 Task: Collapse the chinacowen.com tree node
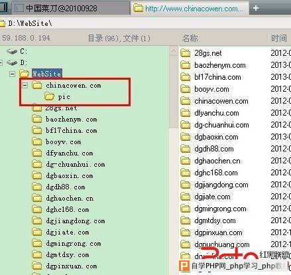point(25,85)
